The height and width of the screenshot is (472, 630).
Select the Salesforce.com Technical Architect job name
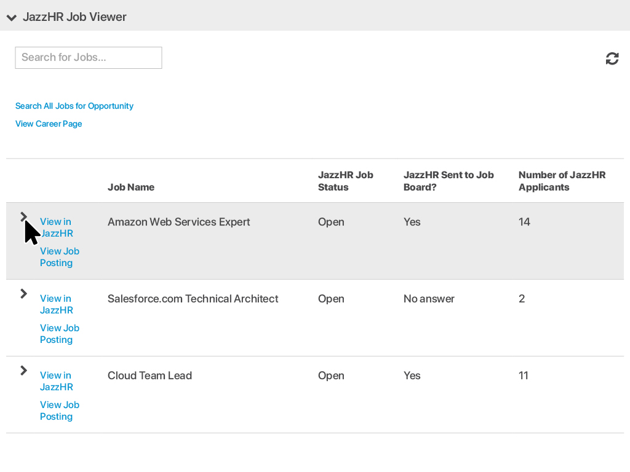[x=193, y=299]
